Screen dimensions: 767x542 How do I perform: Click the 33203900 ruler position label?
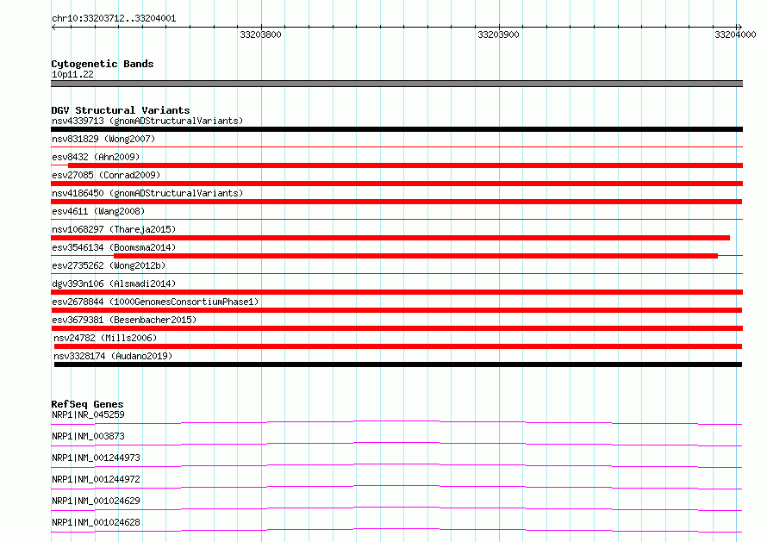point(498,34)
